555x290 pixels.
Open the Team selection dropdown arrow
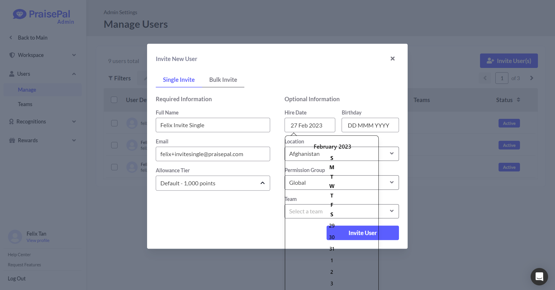coord(391,211)
